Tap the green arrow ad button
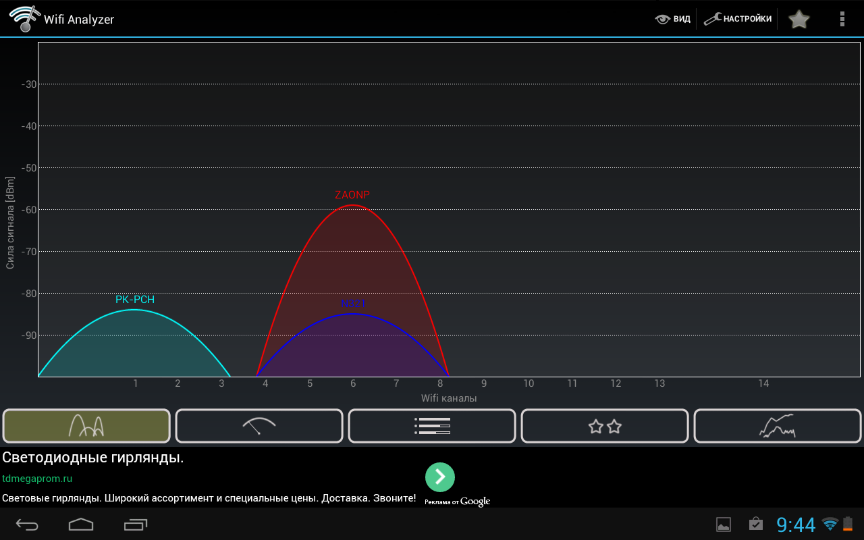Image resolution: width=864 pixels, height=540 pixels. (x=440, y=477)
